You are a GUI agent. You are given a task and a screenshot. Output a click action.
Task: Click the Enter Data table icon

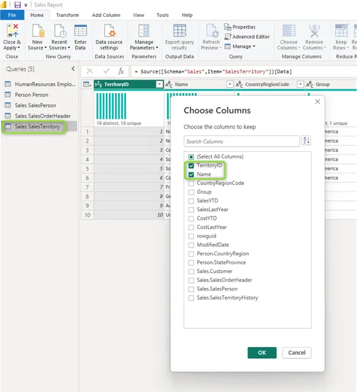click(x=81, y=30)
